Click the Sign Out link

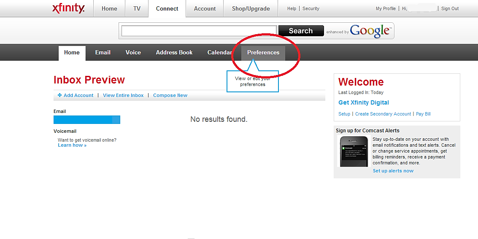(450, 8)
